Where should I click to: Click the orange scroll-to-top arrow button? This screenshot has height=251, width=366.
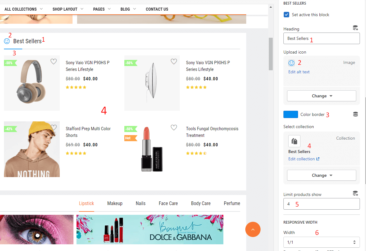pyautogui.click(x=253, y=229)
